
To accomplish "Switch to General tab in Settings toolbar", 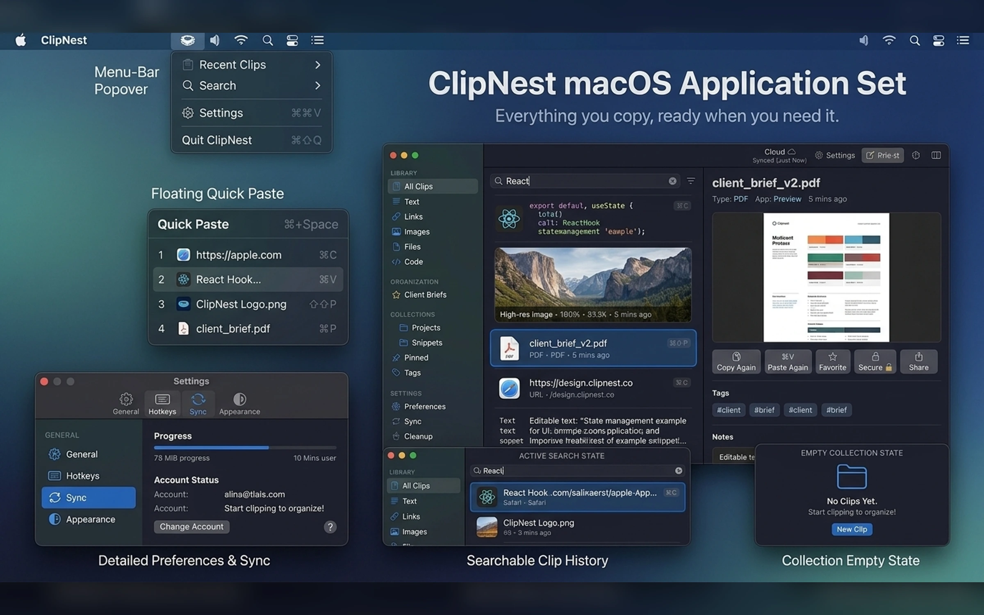I will [x=126, y=404].
